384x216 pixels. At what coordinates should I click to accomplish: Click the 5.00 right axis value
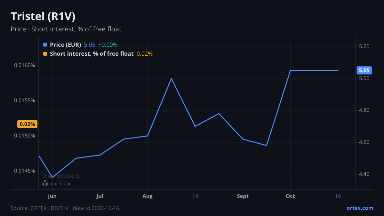point(364,78)
